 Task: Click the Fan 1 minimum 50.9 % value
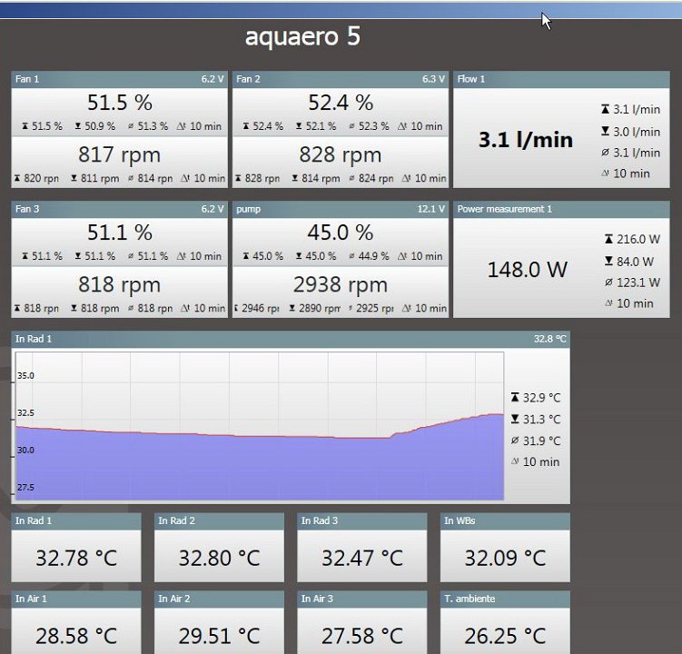click(100, 126)
